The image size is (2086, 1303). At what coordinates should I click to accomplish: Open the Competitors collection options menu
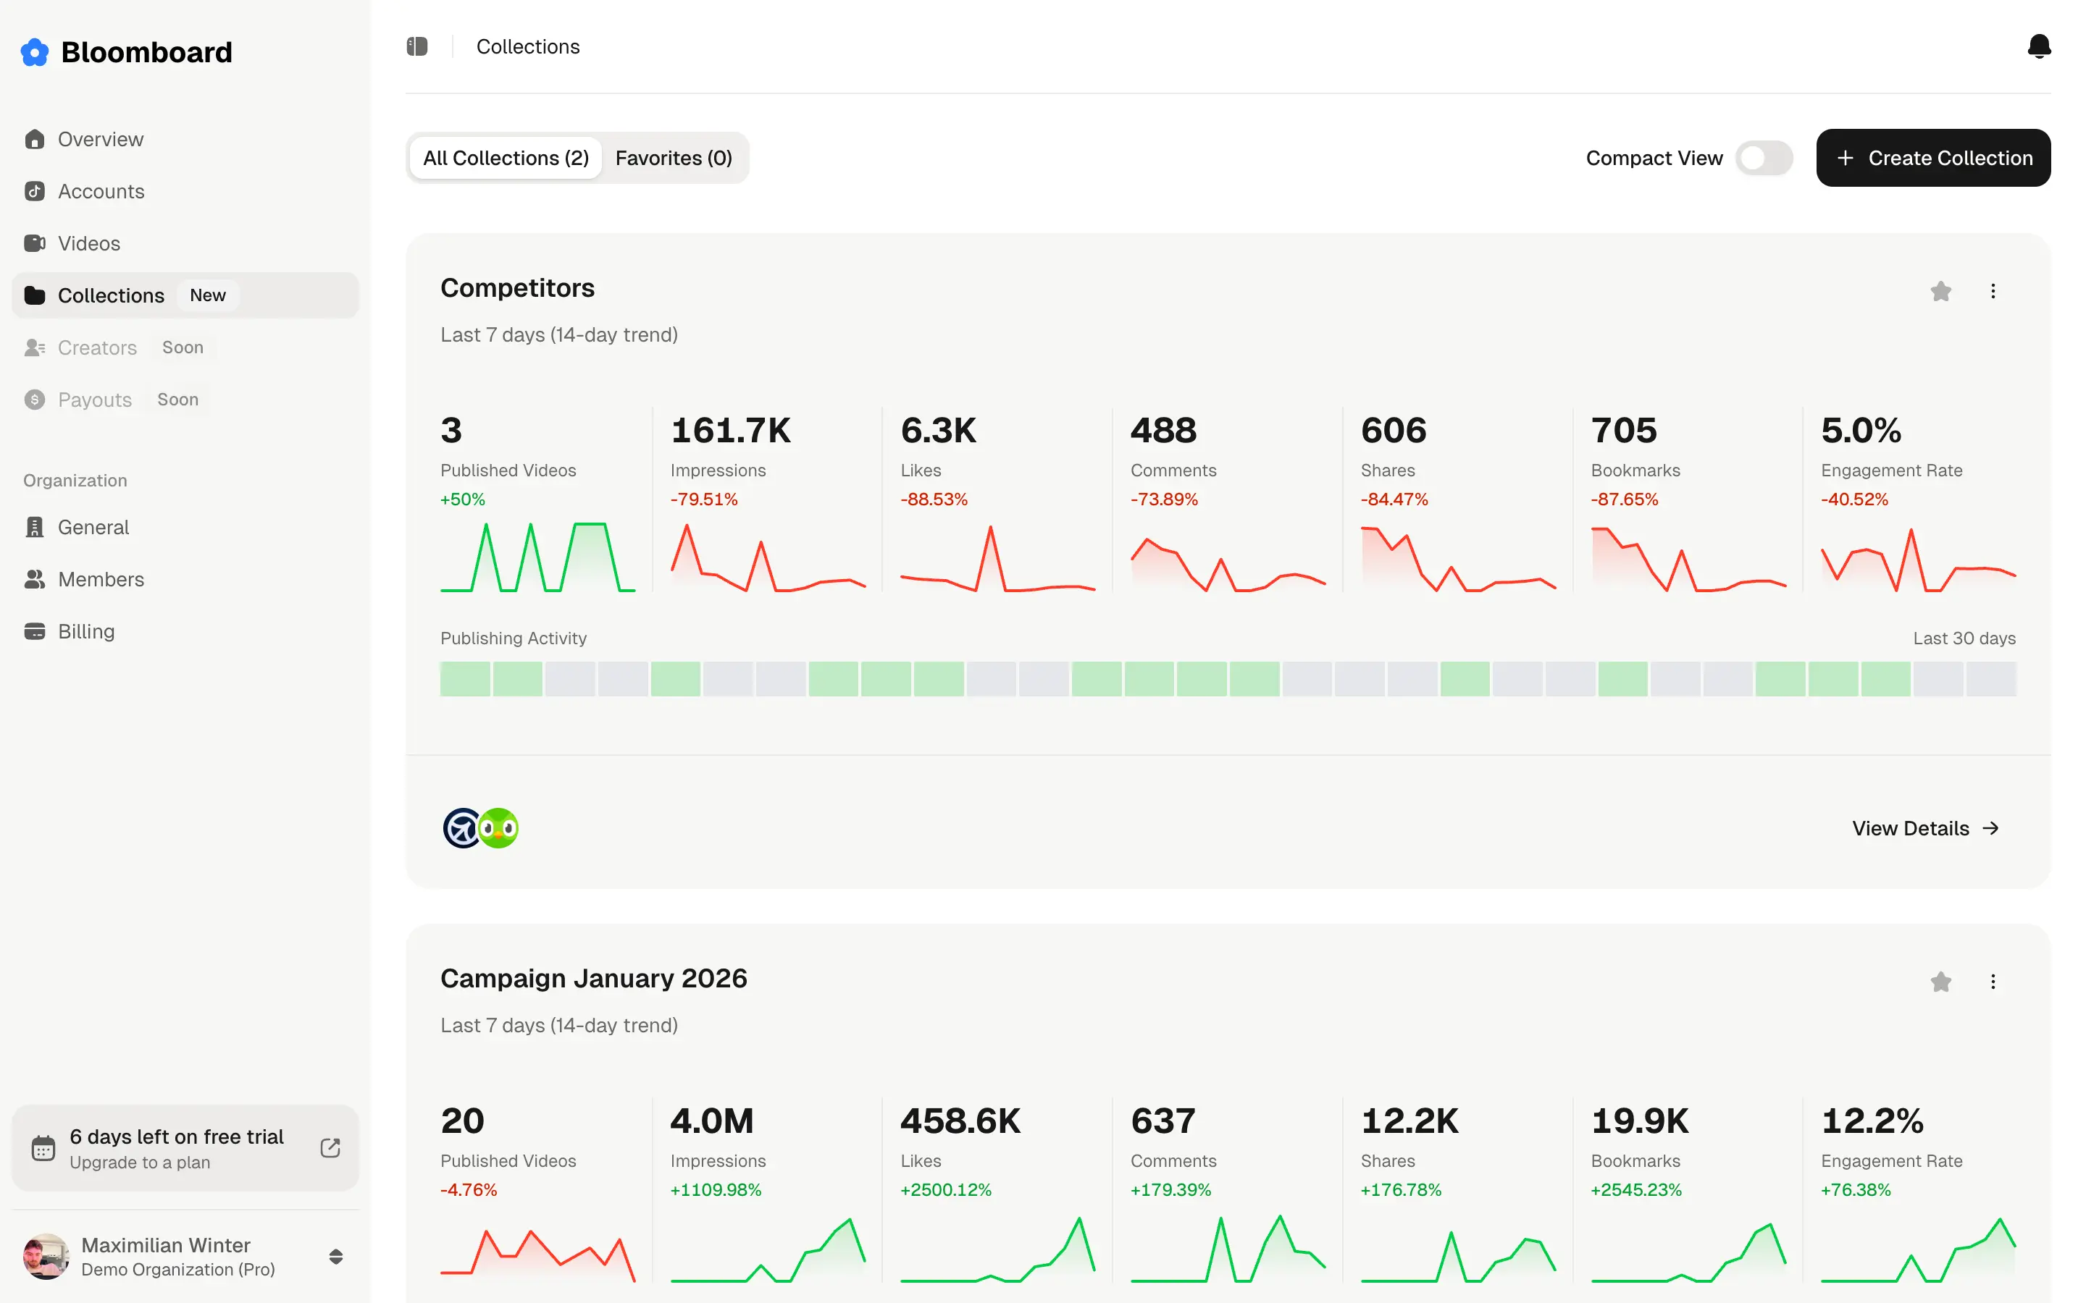[1993, 291]
